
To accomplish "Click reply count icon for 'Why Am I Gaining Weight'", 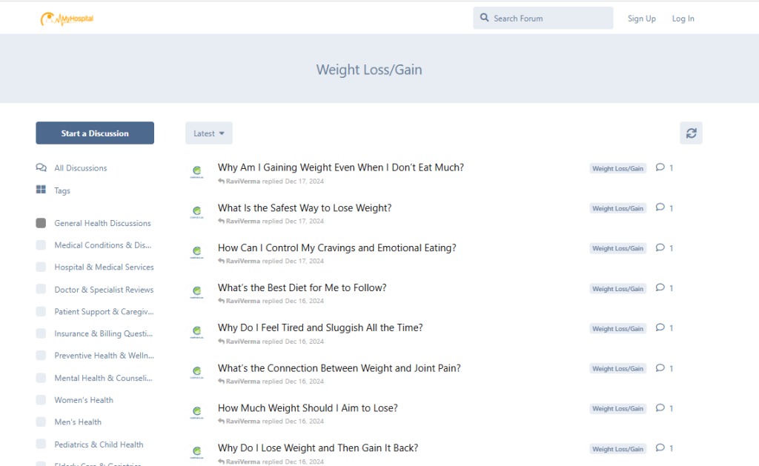I will 660,167.
